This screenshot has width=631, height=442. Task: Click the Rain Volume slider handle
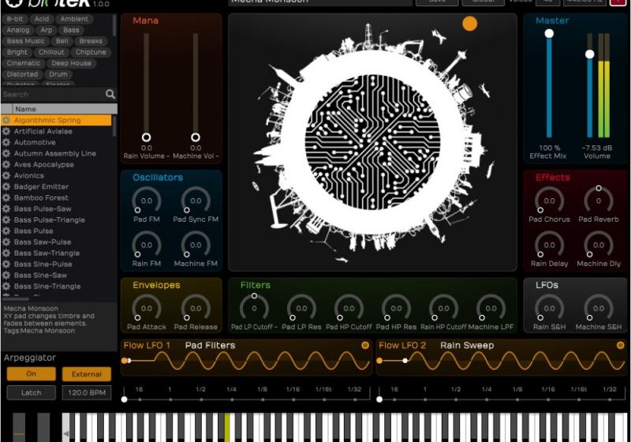tap(147, 137)
